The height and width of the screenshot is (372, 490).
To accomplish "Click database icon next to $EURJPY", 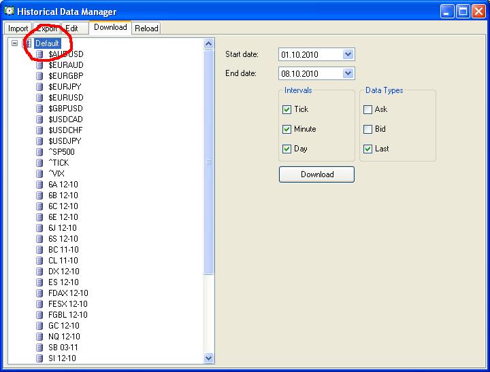I will click(39, 87).
